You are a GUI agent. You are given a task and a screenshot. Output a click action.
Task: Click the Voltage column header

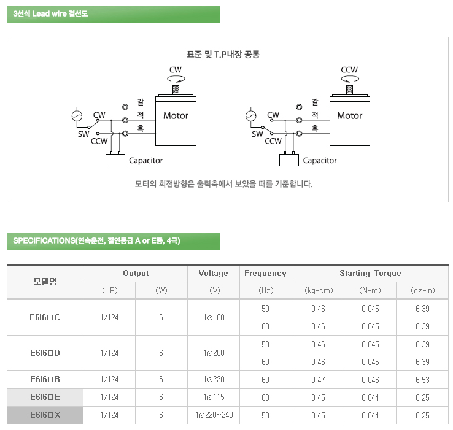coord(213,274)
